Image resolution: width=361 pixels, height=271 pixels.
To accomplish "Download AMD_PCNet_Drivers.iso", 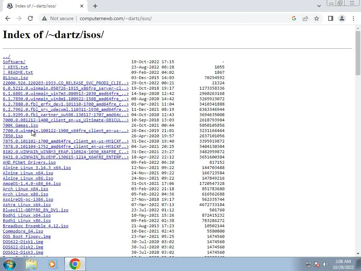I will tap(29, 162).
